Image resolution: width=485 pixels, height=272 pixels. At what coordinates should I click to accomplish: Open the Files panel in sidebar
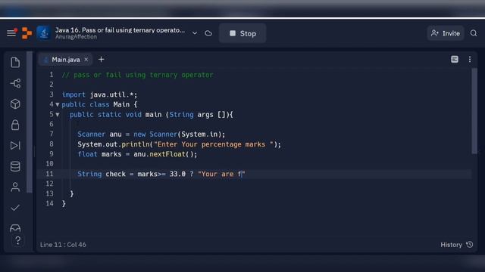(15, 63)
